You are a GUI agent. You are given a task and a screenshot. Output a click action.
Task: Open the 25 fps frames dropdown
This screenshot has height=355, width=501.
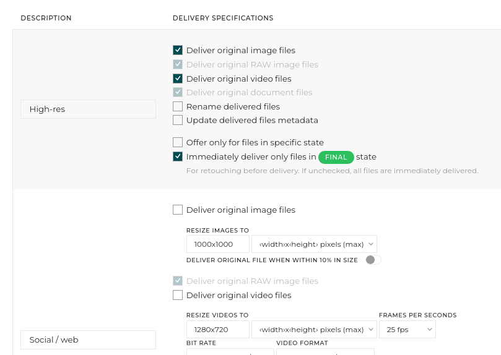click(x=407, y=330)
